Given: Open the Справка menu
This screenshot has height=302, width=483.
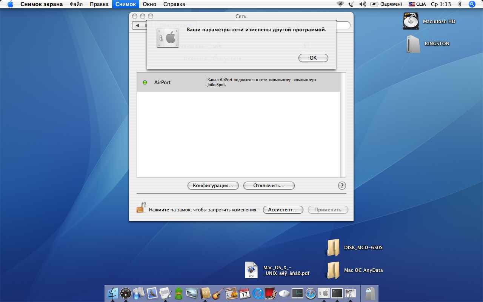Looking at the screenshot, I should pos(174,4).
